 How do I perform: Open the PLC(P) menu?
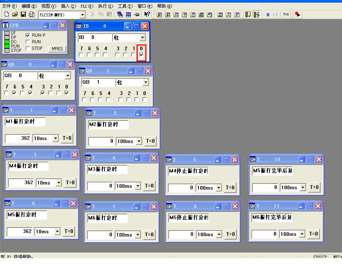(x=87, y=6)
